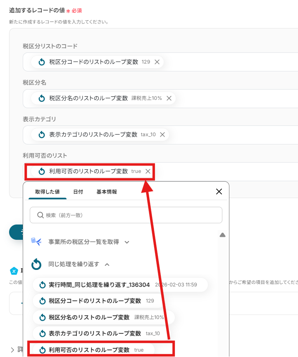Click the scrollbar up arrow in the popup
298x357 pixels.
222,235
